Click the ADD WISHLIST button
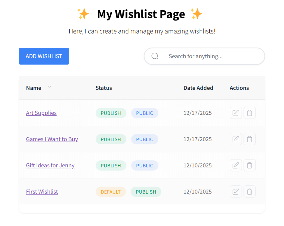The width and height of the screenshot is (284, 226). point(44,56)
